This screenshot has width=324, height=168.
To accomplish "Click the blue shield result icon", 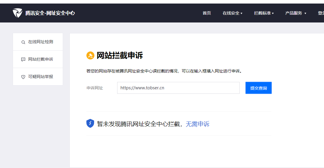I will (x=90, y=123).
